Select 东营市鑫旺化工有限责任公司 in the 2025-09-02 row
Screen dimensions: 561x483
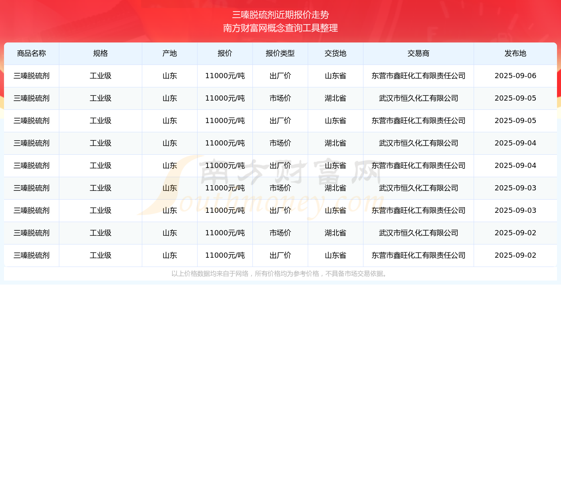point(419,256)
